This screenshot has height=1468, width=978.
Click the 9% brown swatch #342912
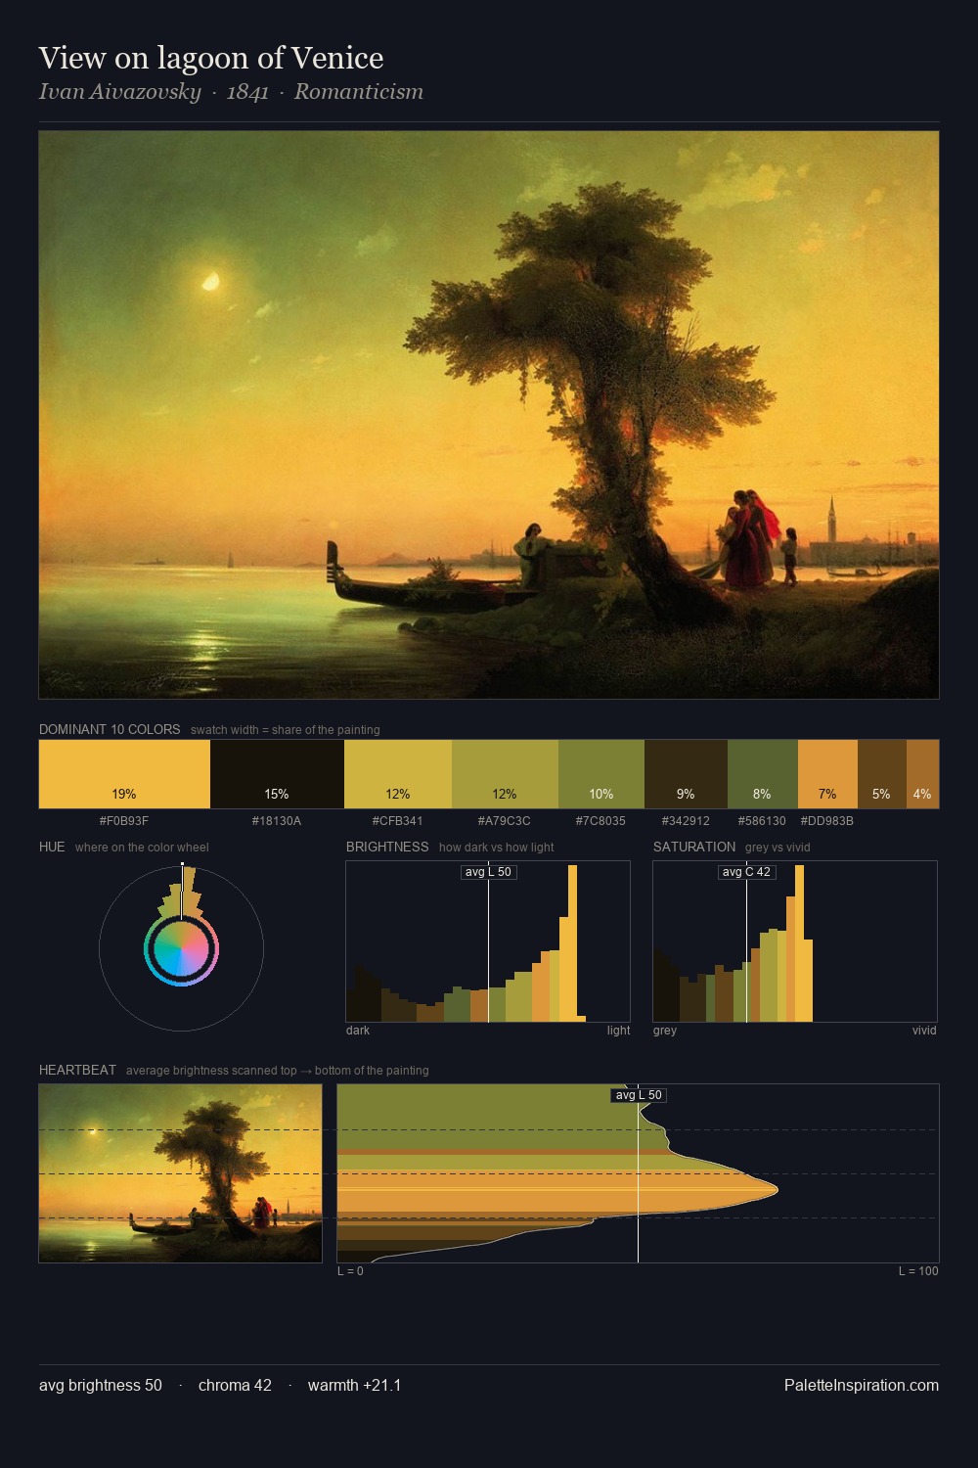tap(686, 774)
